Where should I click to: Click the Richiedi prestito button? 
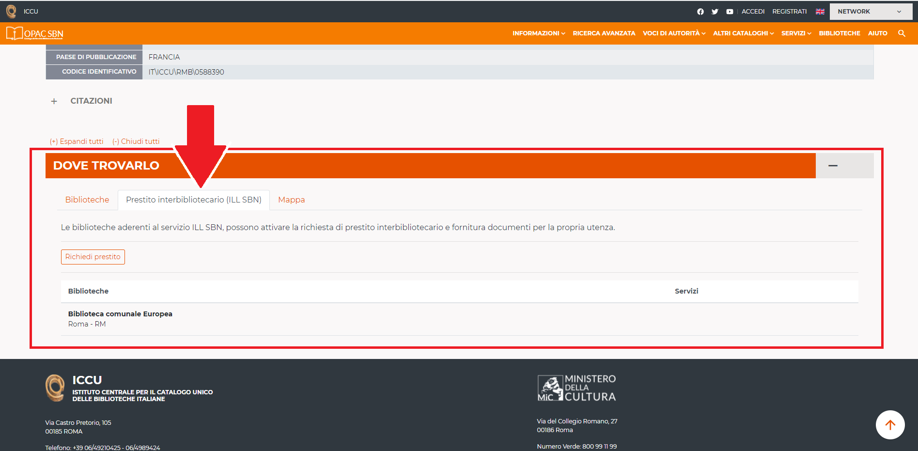tap(93, 257)
